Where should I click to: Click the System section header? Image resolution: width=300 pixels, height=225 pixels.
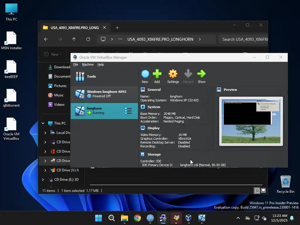tap(154, 107)
